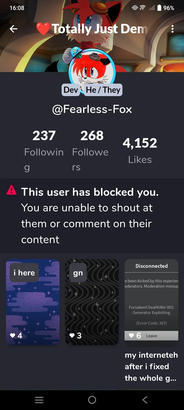Open the "i here" post thumbnail

[x=33, y=302]
